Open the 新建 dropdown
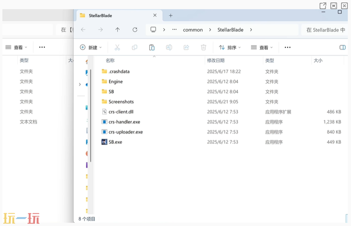This screenshot has height=226, width=351. (91, 47)
